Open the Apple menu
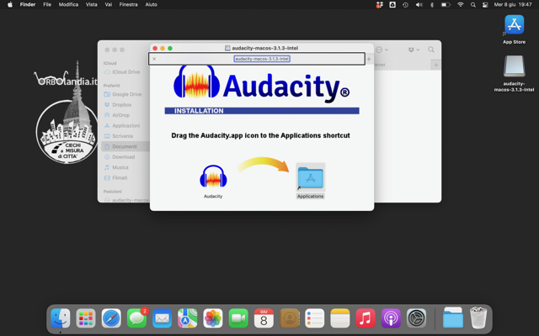The height and width of the screenshot is (336, 539). click(10, 4)
